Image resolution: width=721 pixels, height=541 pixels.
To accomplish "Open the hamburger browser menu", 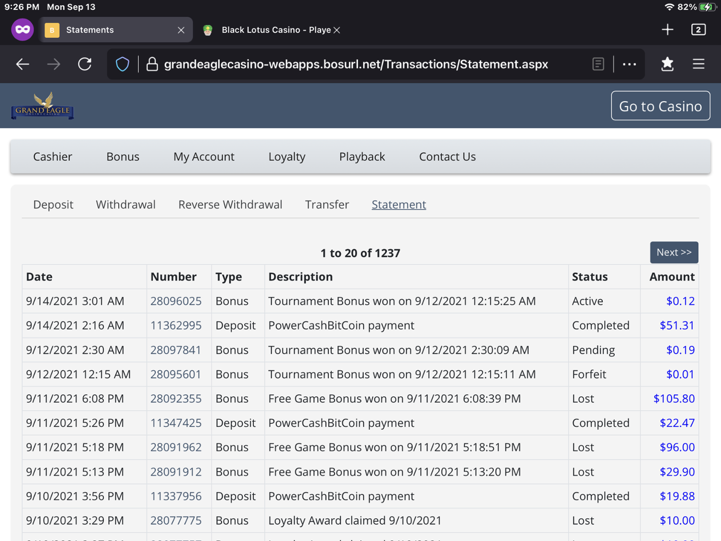I will [698, 64].
